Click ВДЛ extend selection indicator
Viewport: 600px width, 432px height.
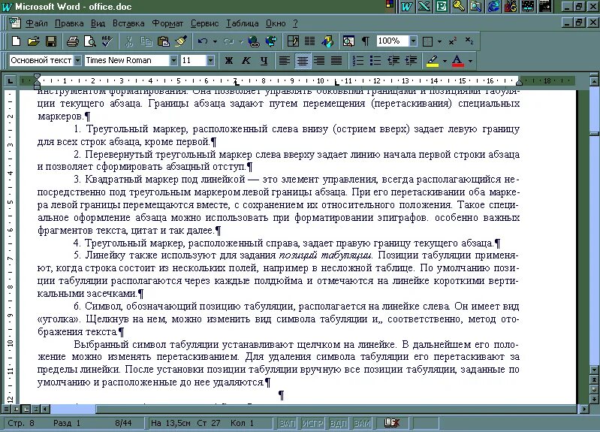pyautogui.click(x=338, y=423)
